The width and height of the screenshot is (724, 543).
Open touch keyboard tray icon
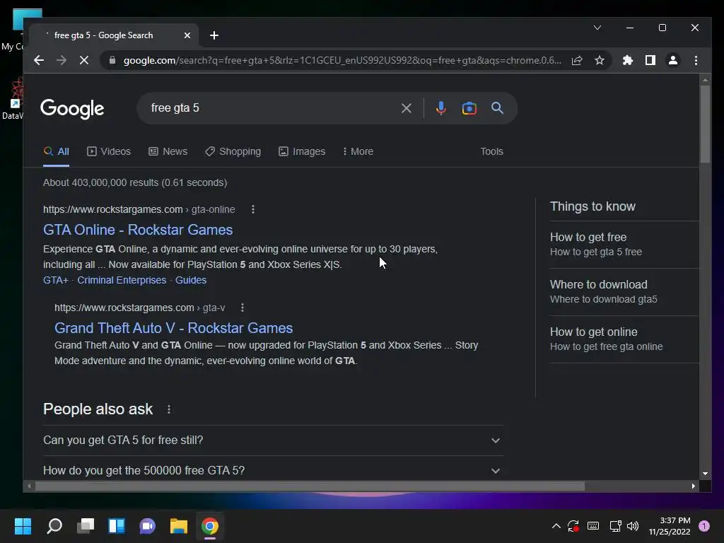593,526
